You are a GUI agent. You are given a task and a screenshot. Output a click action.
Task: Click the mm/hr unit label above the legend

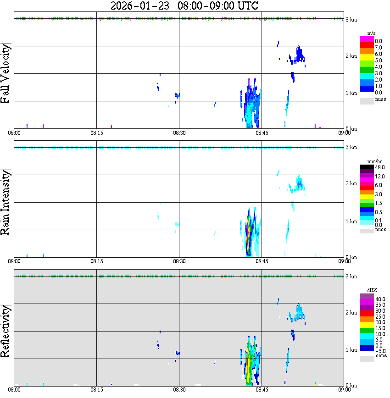[x=374, y=161]
